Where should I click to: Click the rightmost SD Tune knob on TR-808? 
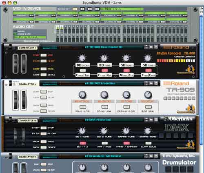(148, 58)
